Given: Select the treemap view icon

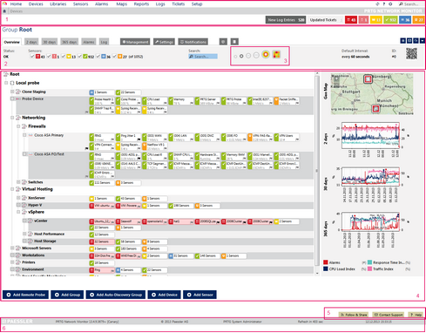Looking at the screenshot, I should [276, 54].
